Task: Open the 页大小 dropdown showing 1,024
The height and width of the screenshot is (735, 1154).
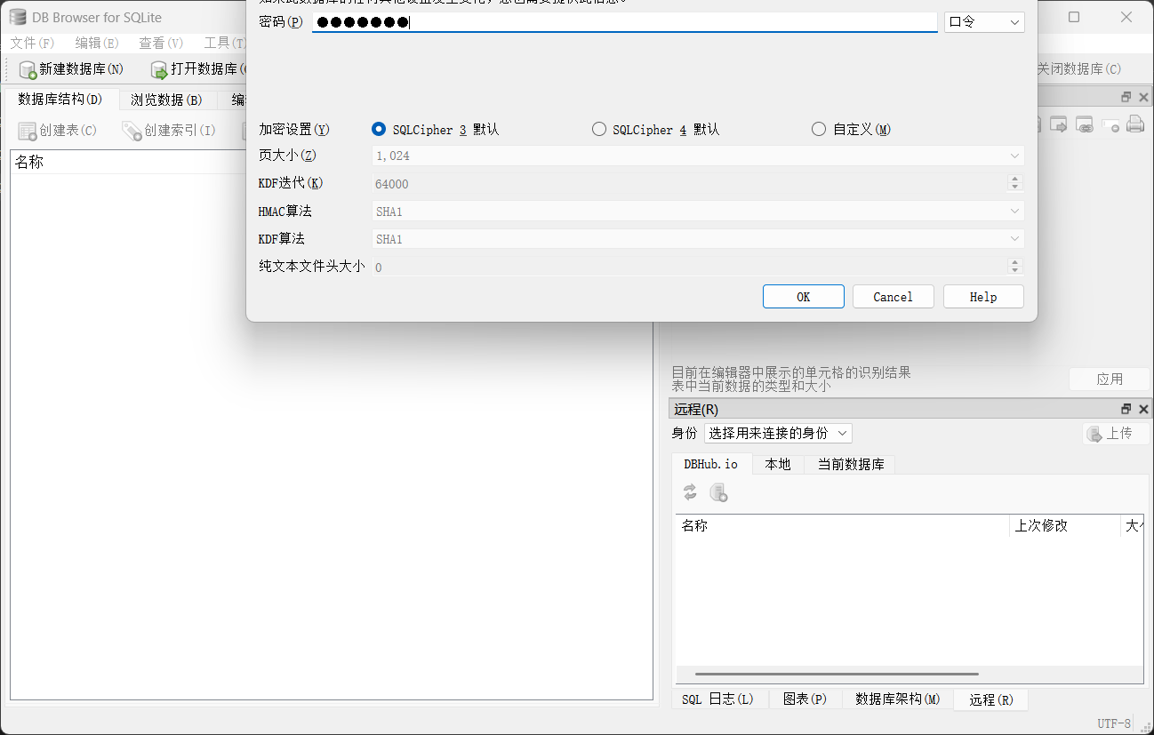Action: [698, 156]
